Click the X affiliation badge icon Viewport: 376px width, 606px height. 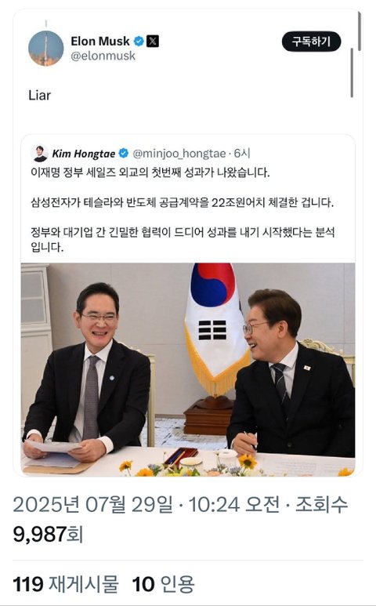153,41
